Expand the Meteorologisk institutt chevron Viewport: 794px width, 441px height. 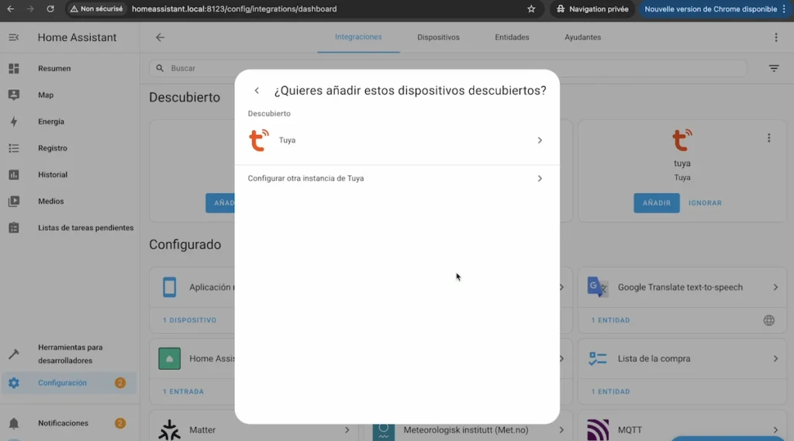561,430
